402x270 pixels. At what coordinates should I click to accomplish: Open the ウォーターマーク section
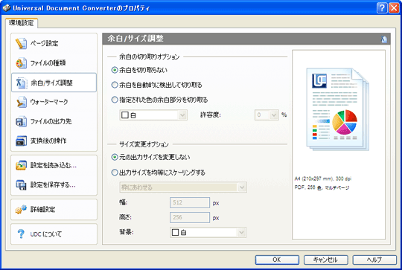(x=54, y=102)
